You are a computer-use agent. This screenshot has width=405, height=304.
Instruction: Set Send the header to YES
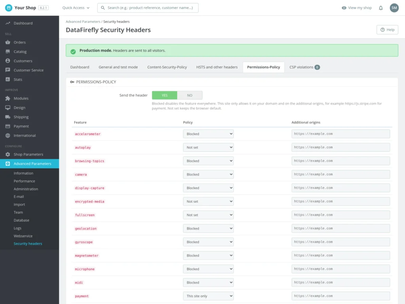(165, 95)
